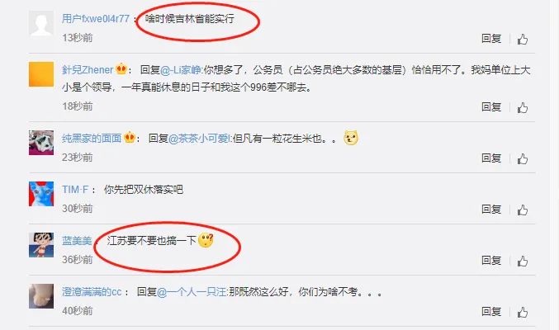This screenshot has height=330, width=559.
Task: Open username 針兒Zhener profile link
Action: 88,70
